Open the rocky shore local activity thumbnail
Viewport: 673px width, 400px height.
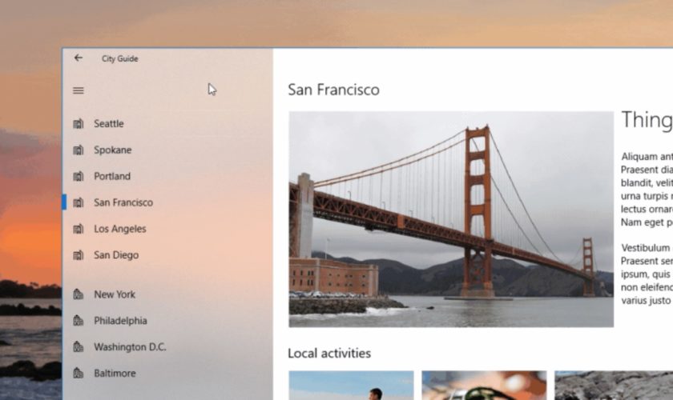coord(614,386)
